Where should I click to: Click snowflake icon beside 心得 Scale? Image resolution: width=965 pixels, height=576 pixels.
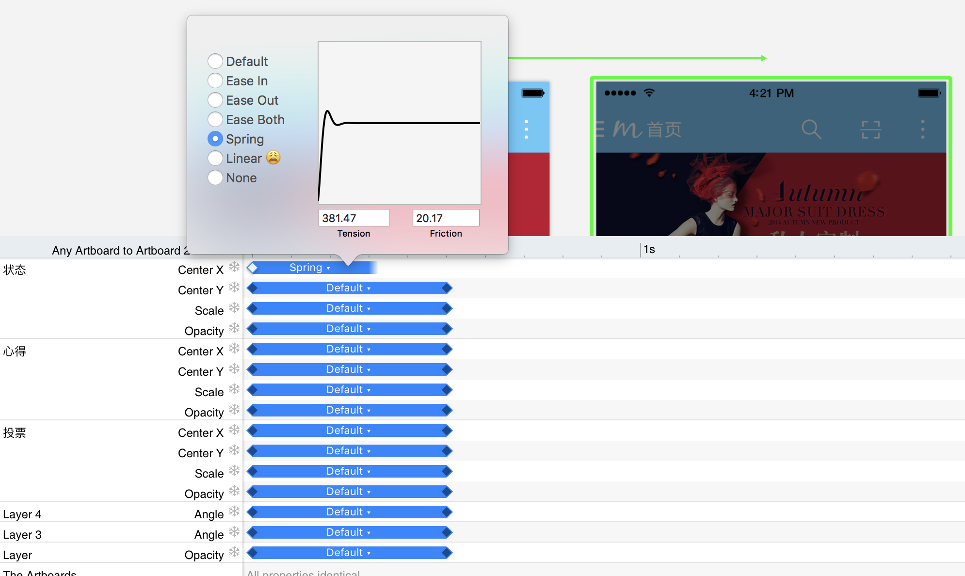pyautogui.click(x=234, y=389)
